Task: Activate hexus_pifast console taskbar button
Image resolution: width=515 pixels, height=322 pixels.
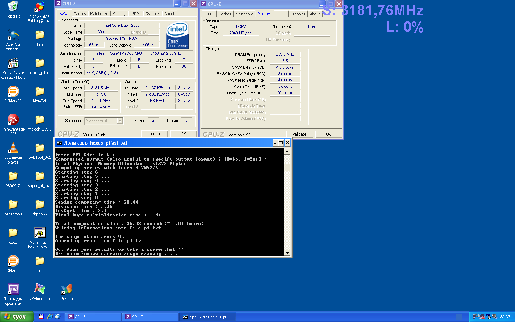Action: tap(208, 317)
